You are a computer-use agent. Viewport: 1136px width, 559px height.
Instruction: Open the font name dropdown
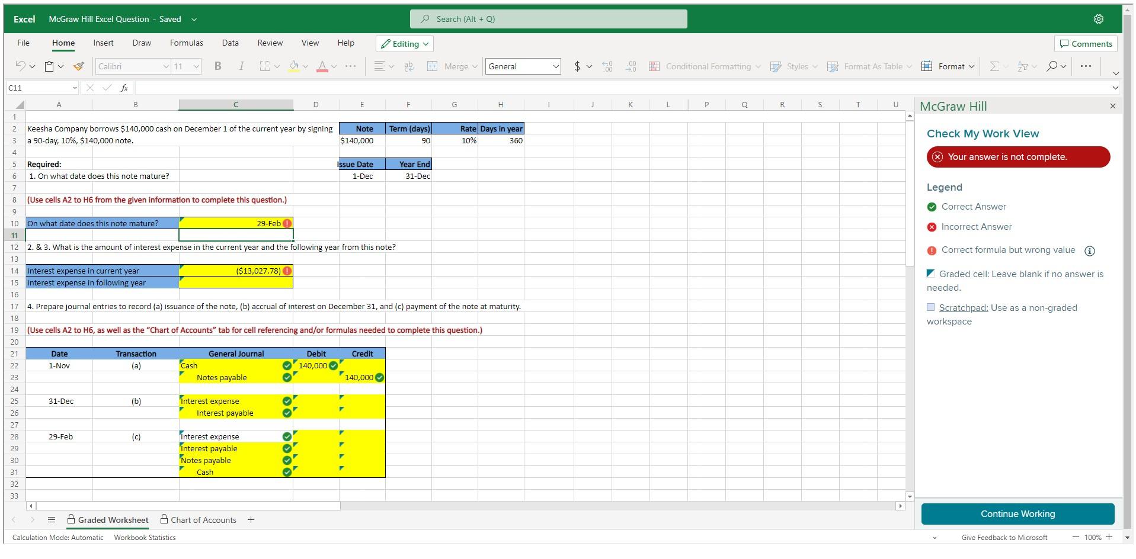166,66
